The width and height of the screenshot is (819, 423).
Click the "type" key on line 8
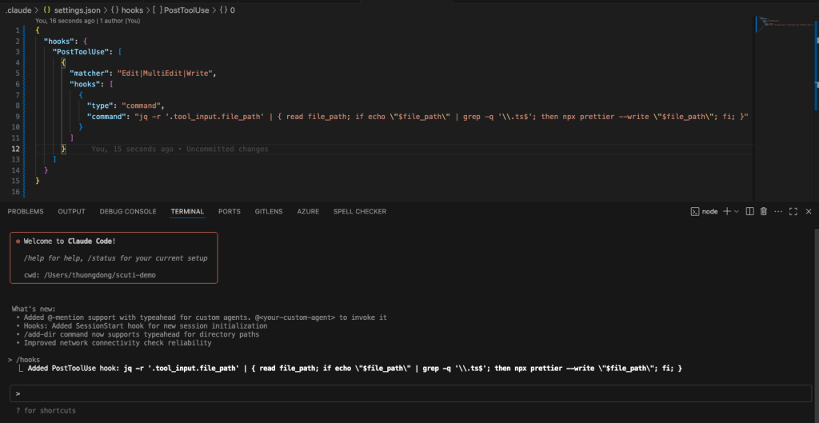[x=100, y=106]
